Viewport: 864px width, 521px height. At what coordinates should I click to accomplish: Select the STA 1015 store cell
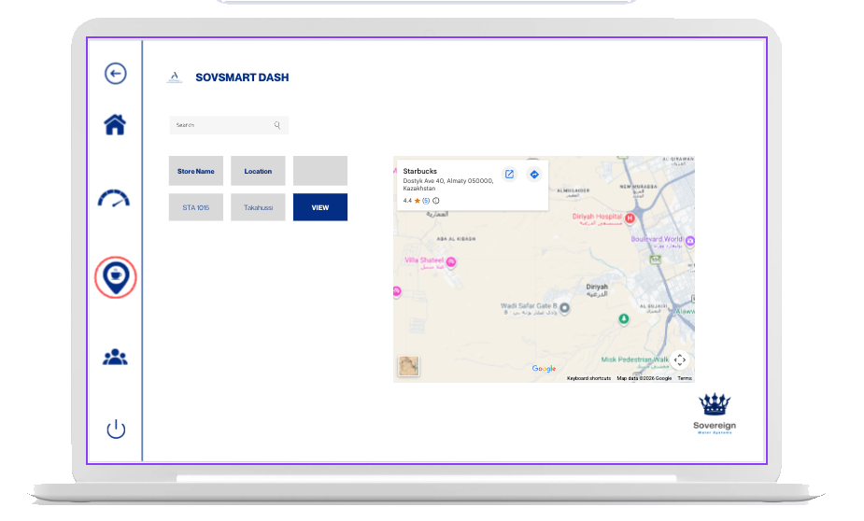click(x=195, y=207)
